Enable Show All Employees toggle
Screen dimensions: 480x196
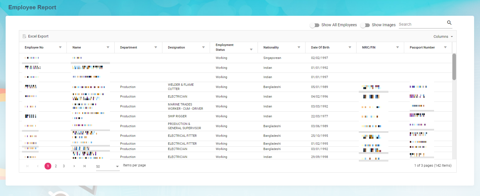click(x=315, y=25)
